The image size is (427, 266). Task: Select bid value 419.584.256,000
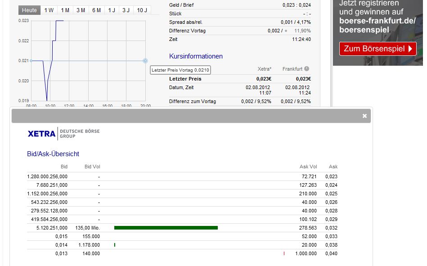tap(49, 219)
